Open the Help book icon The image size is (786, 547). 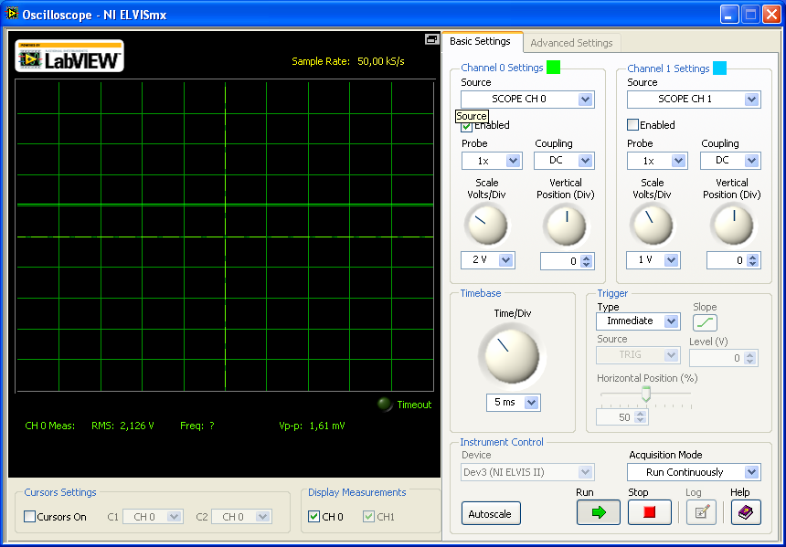(x=746, y=512)
